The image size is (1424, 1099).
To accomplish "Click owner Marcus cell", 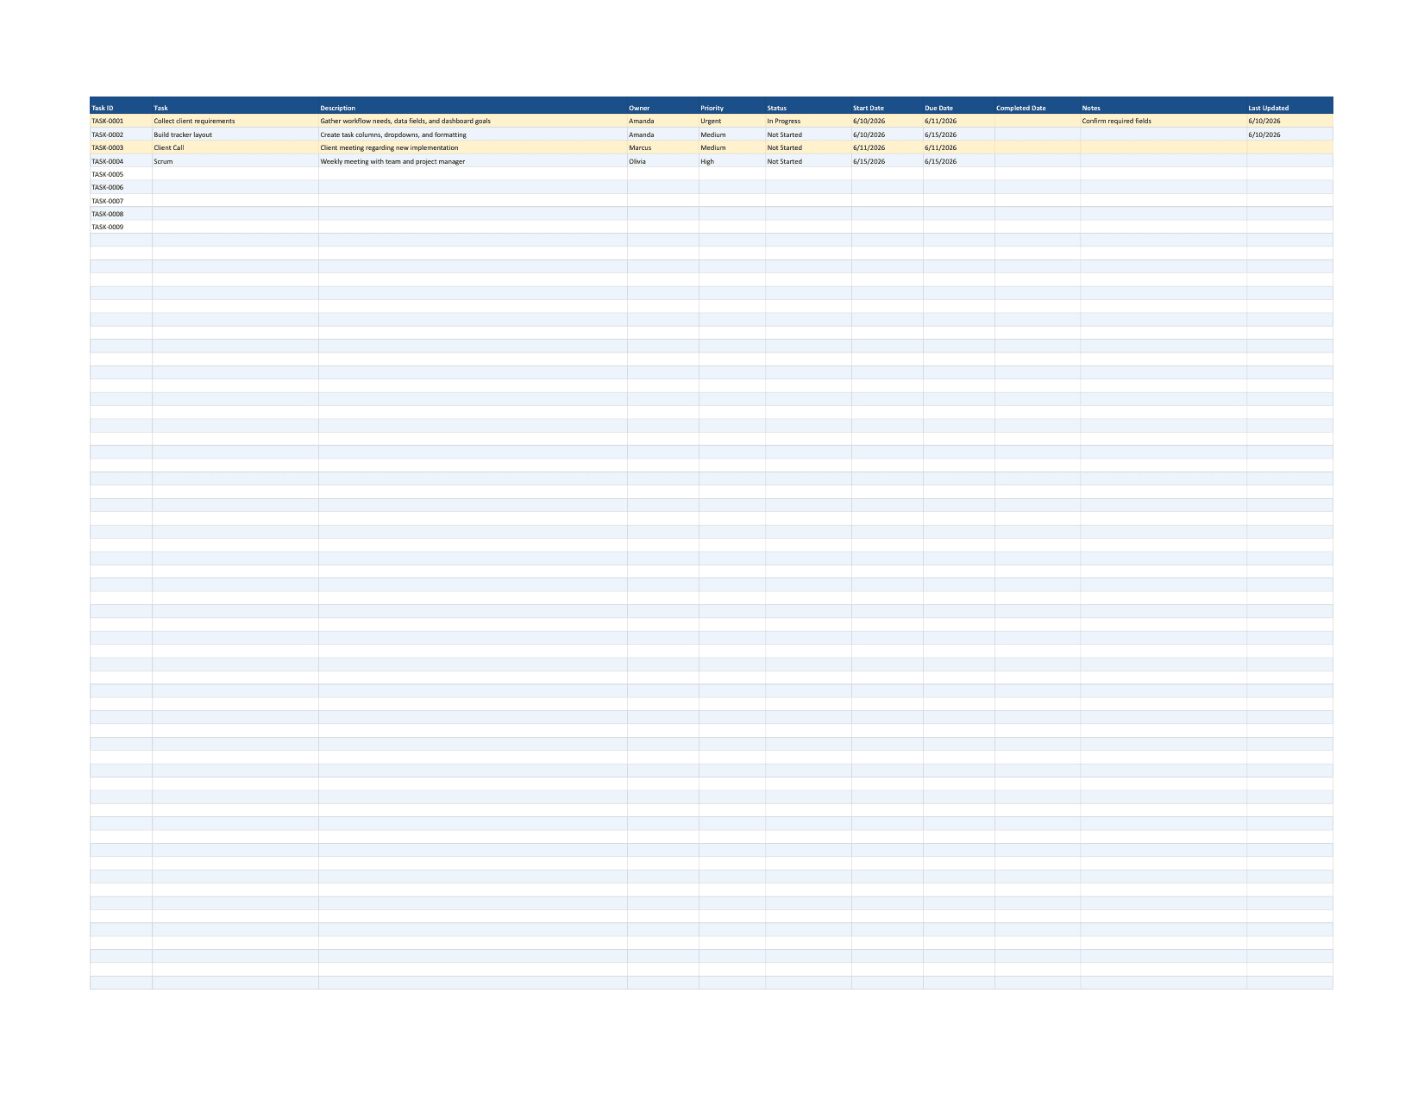I will click(662, 147).
